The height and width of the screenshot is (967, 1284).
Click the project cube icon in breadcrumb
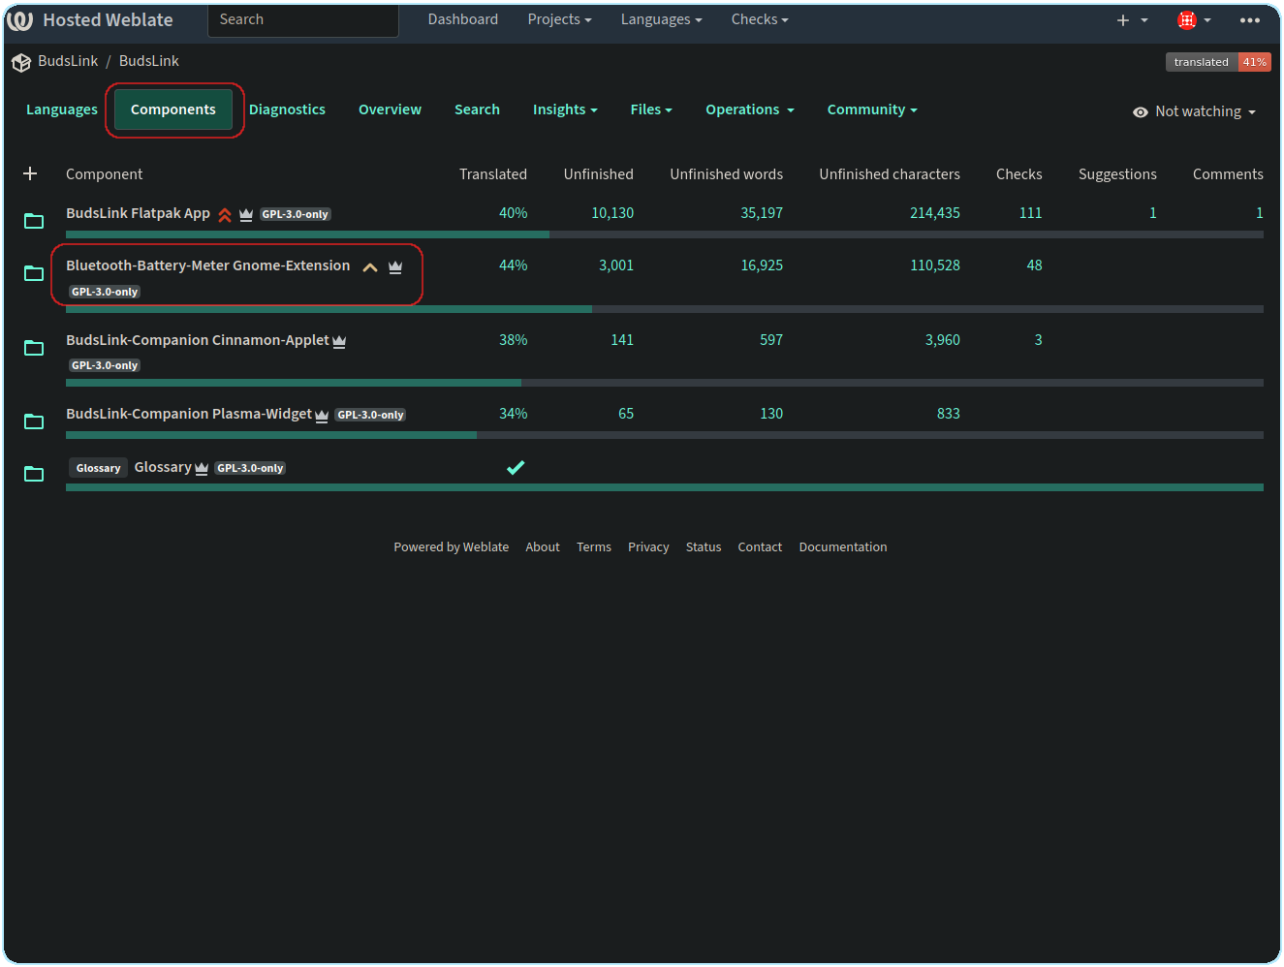[x=21, y=62]
